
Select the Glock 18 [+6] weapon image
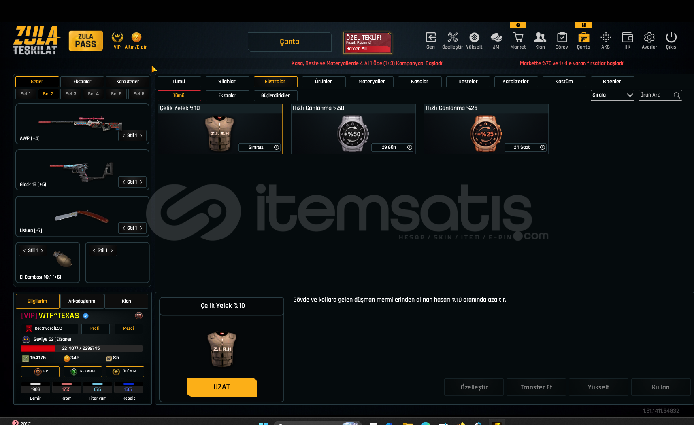pyautogui.click(x=82, y=172)
